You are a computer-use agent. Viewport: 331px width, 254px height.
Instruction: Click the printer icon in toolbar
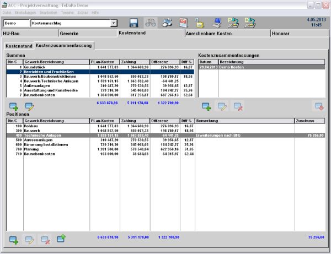167,23
